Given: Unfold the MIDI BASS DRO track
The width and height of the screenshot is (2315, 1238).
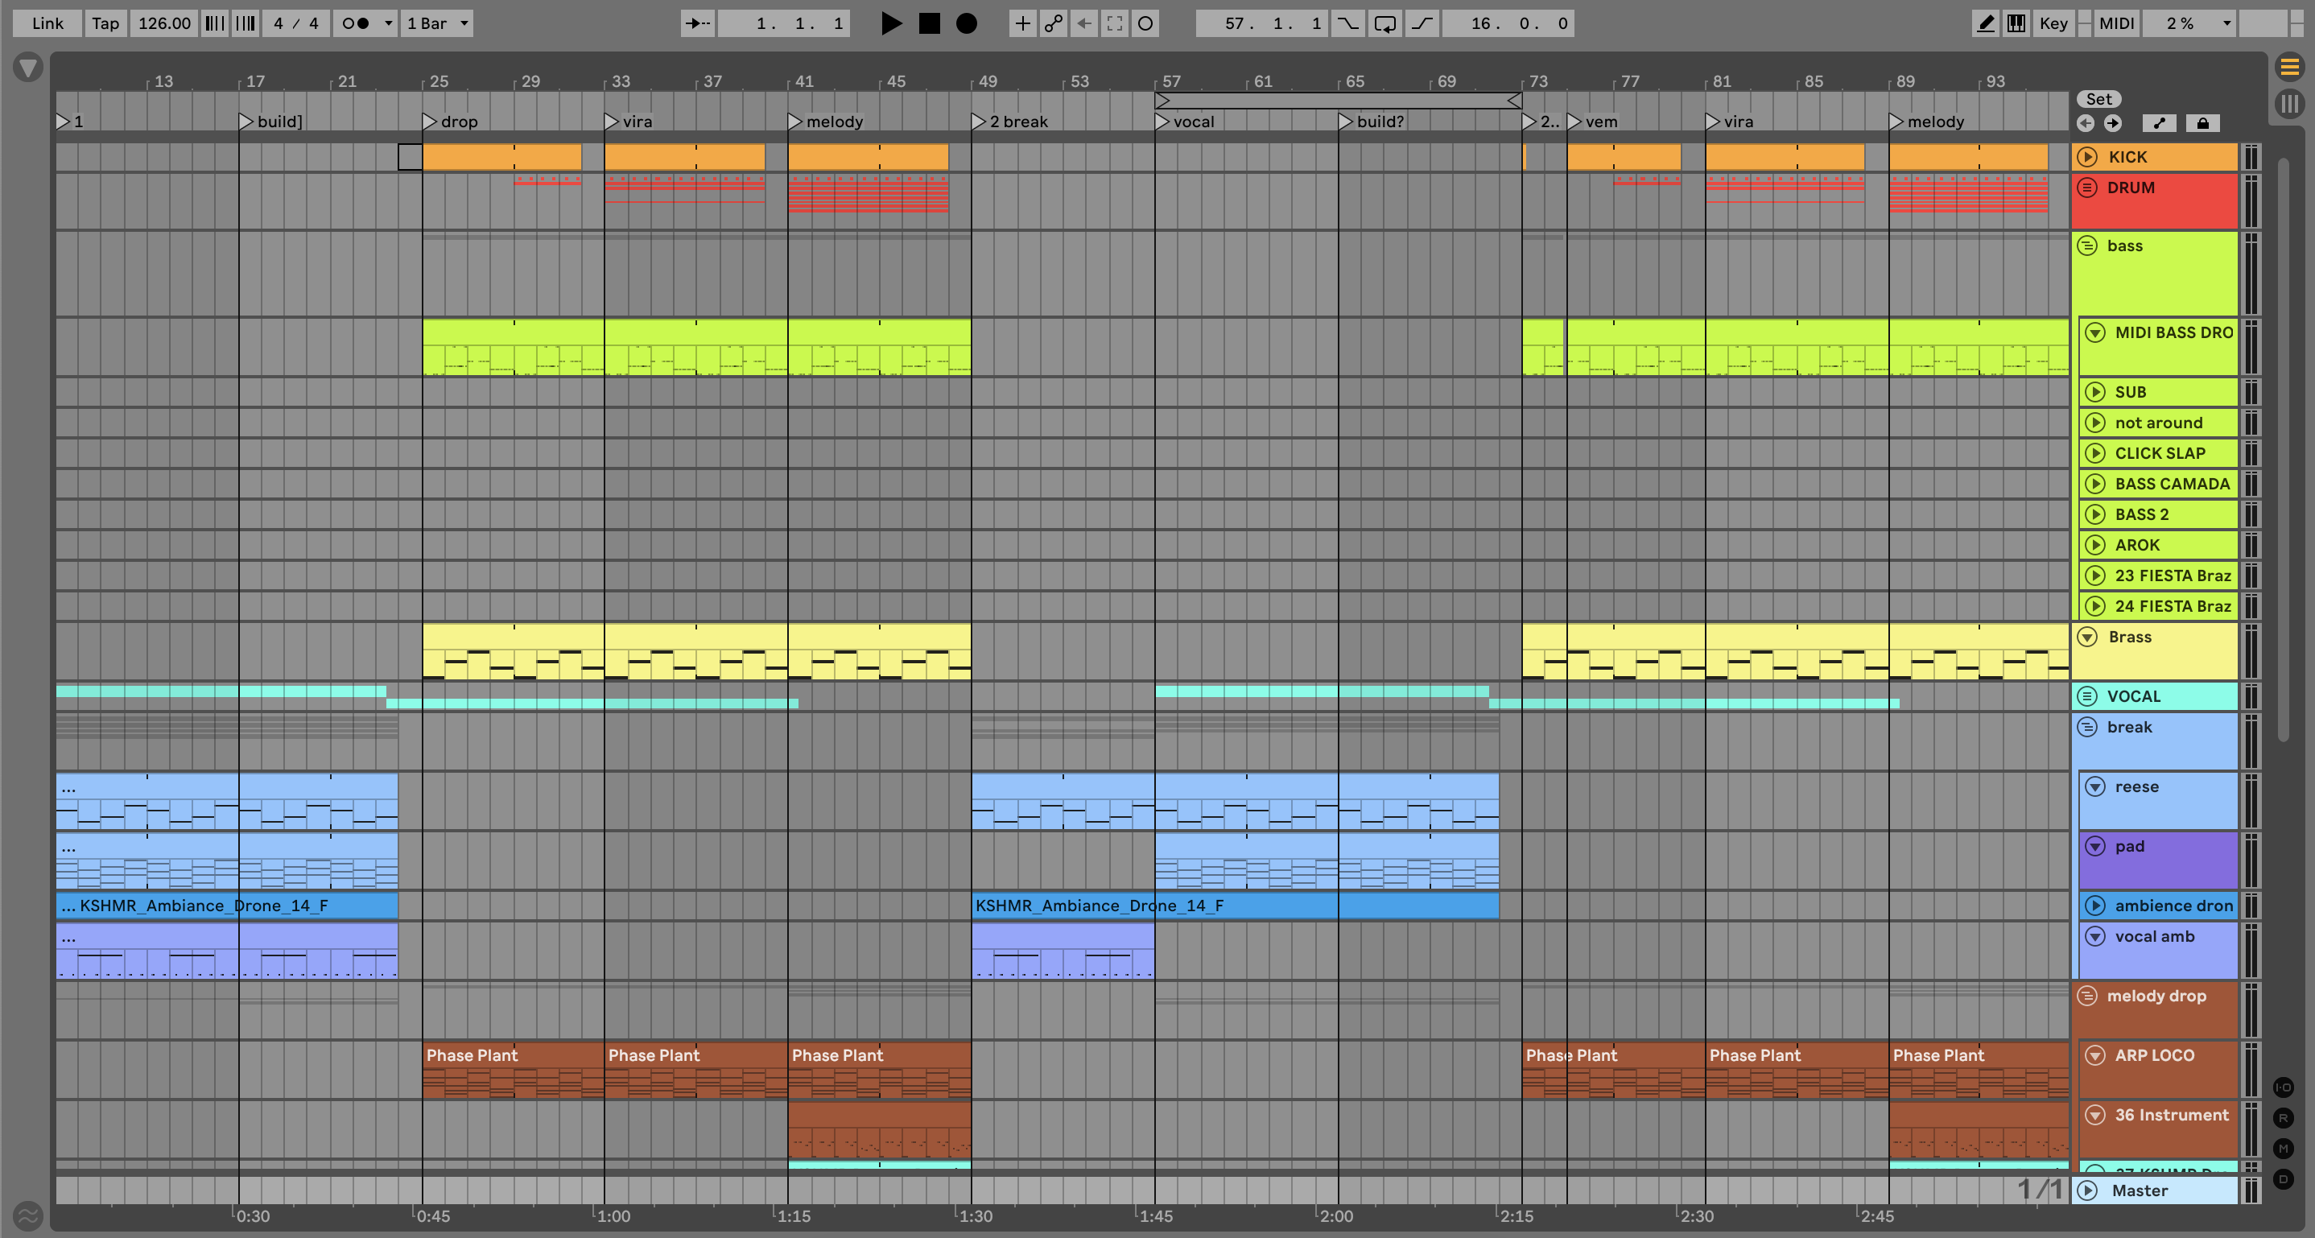Looking at the screenshot, I should pos(2094,332).
